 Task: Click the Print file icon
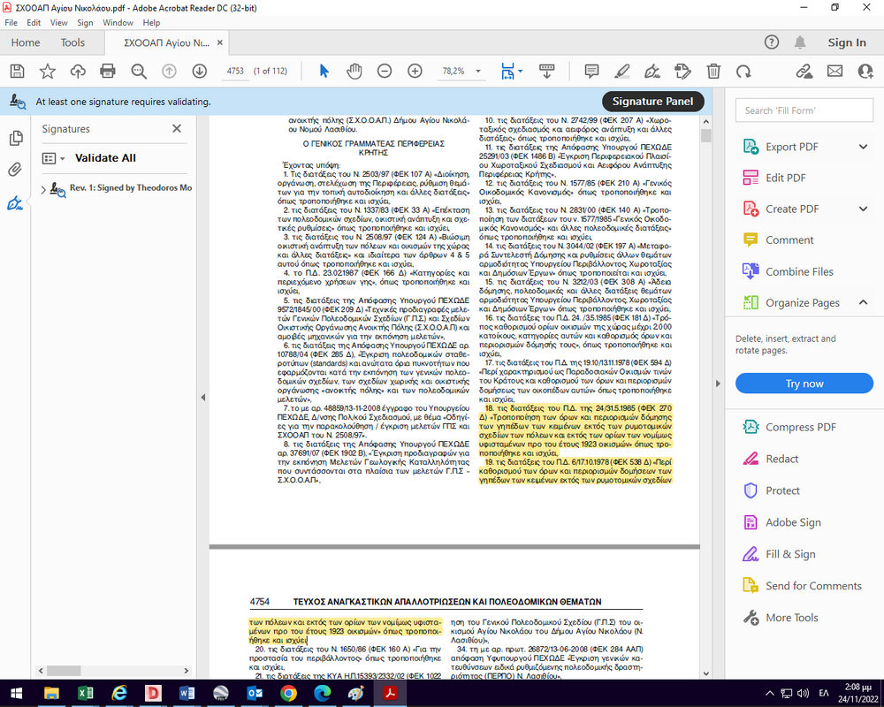(108, 71)
